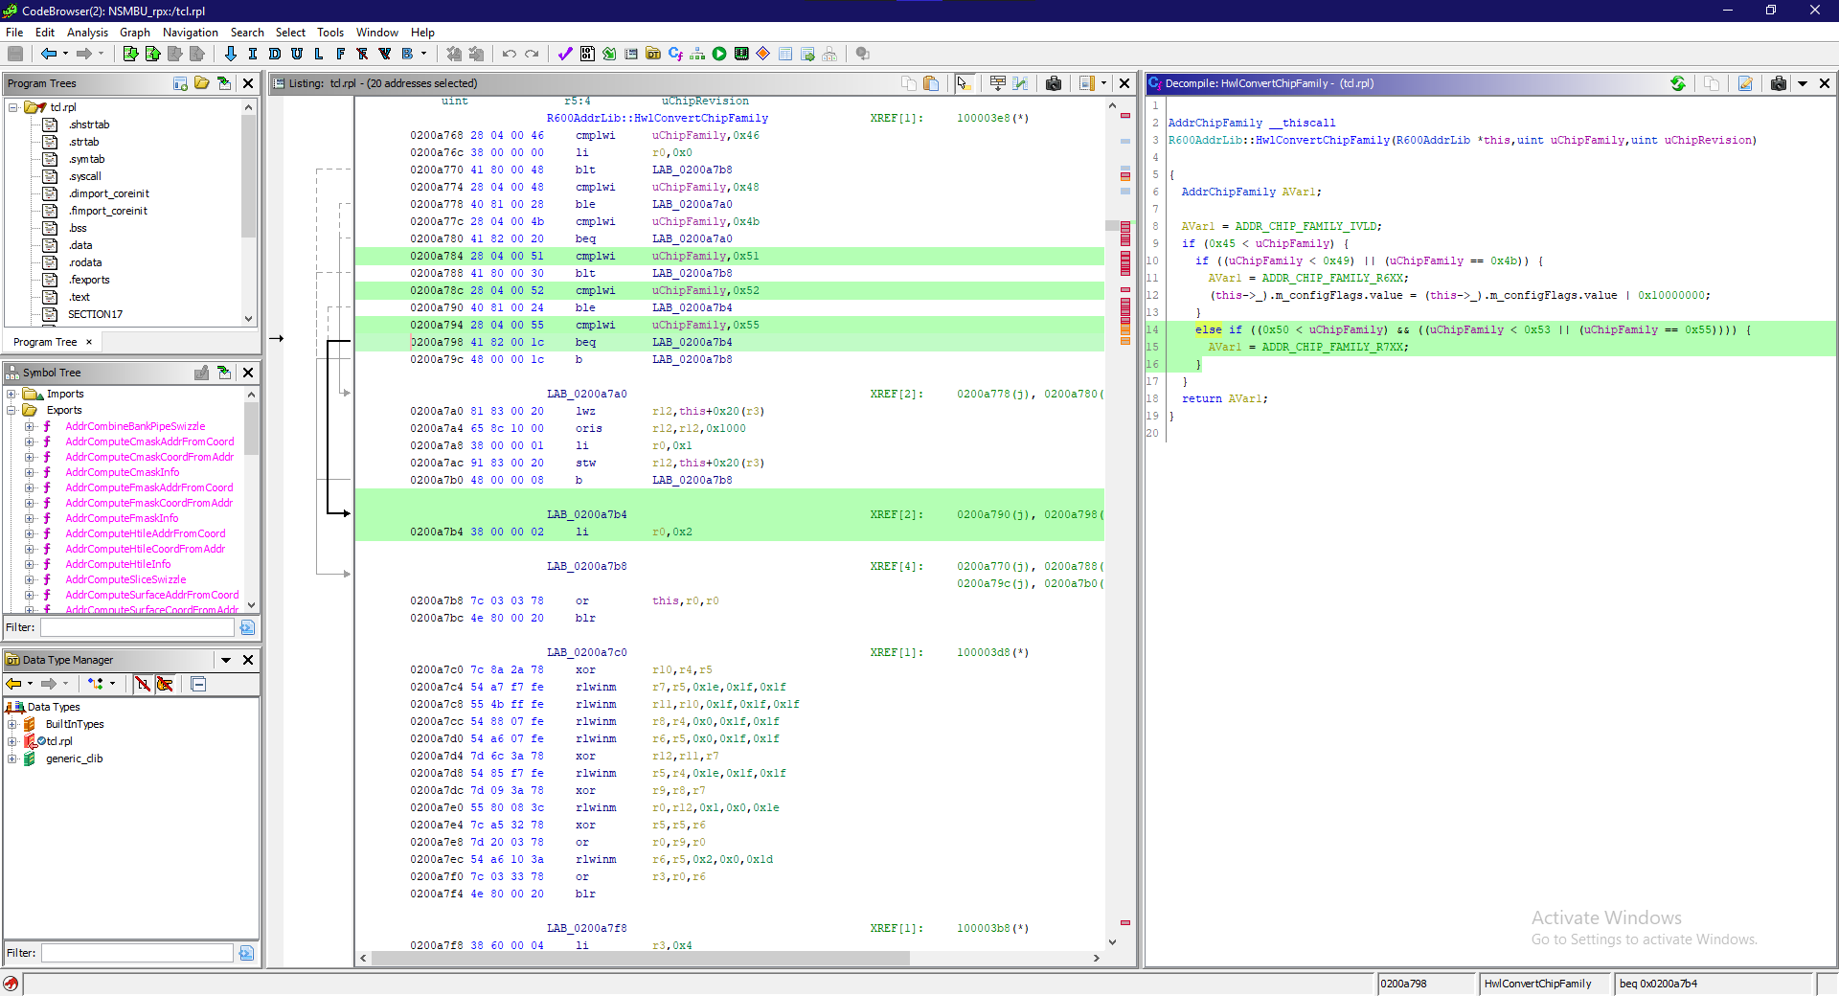Expand AddrComputeCmaskInfo node
1839x996 pixels.
click(30, 473)
